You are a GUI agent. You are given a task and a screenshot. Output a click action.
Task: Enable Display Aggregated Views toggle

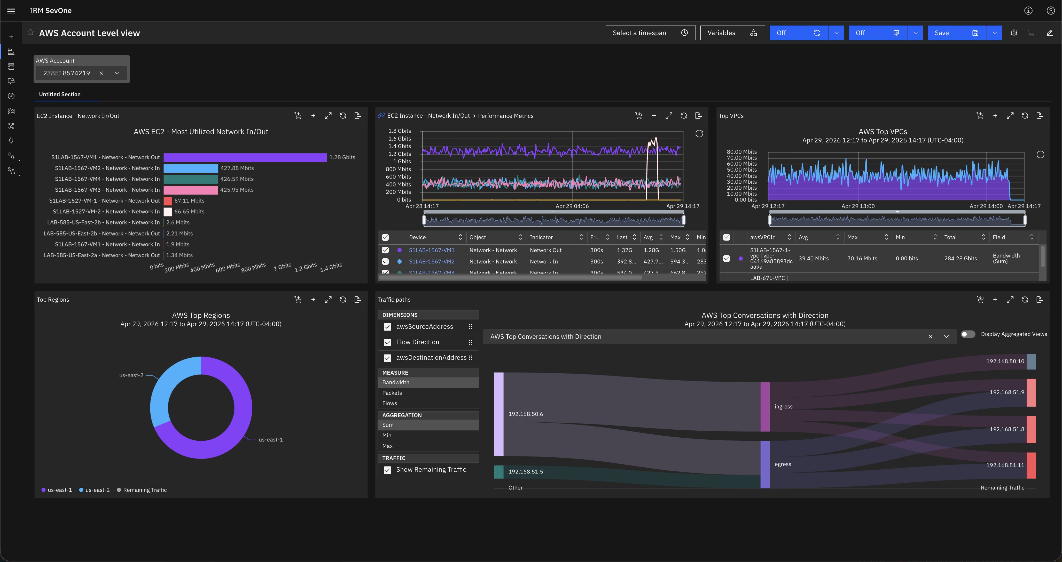[967, 334]
